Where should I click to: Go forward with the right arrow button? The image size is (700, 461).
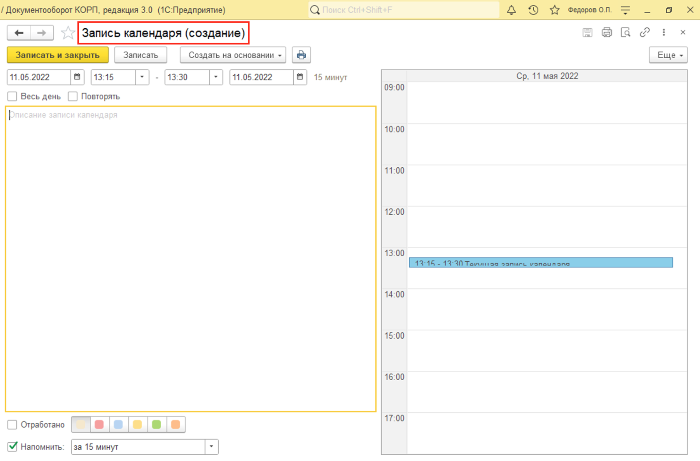click(42, 33)
